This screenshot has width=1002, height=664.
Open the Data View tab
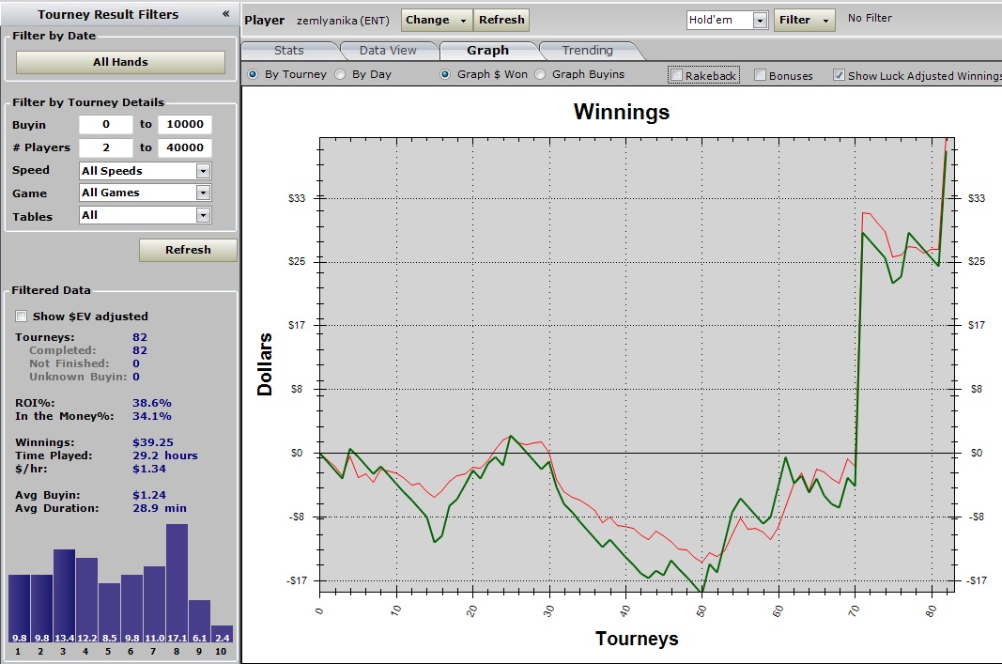pos(388,51)
